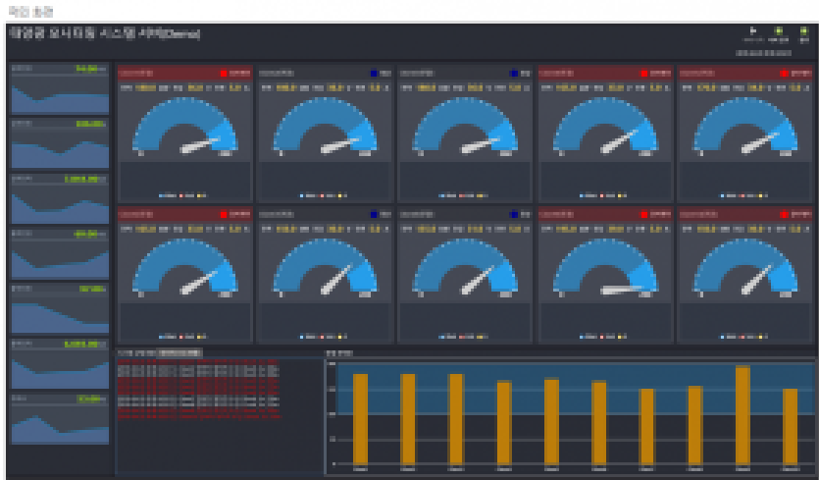Screen dimensions: 819x480
Task: Open the gauge dial in top-row second panel
Action: pos(325,126)
